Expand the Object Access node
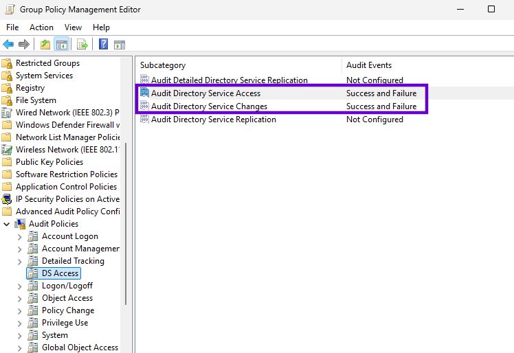 pos(19,298)
